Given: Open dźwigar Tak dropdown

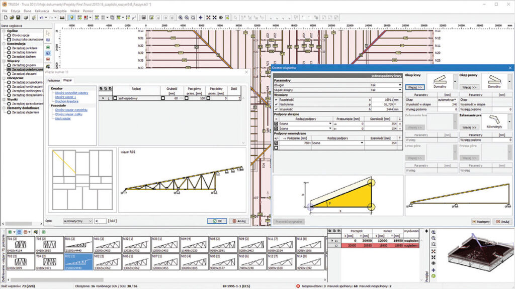Looking at the screenshot, I should (x=400, y=85).
